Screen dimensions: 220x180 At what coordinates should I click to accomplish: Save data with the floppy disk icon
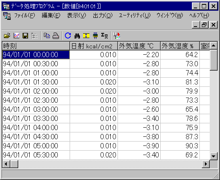[25, 36]
